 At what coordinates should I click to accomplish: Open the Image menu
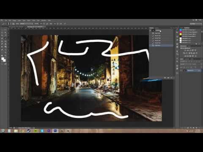[14, 21]
